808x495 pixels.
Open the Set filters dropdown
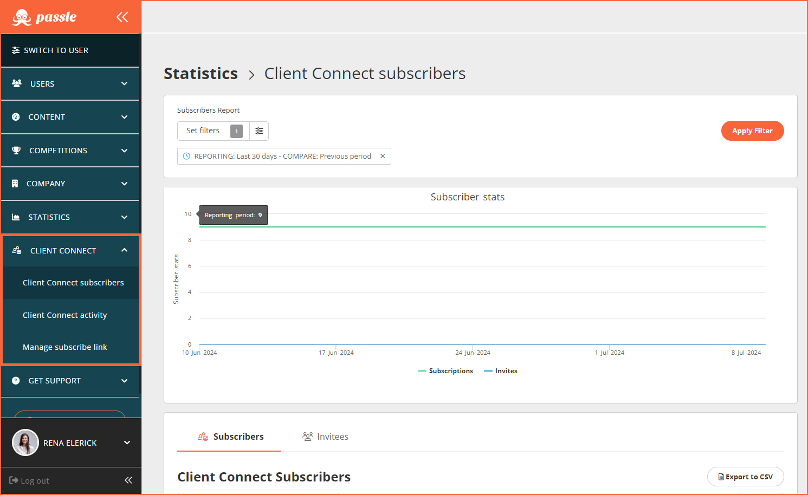(x=214, y=131)
